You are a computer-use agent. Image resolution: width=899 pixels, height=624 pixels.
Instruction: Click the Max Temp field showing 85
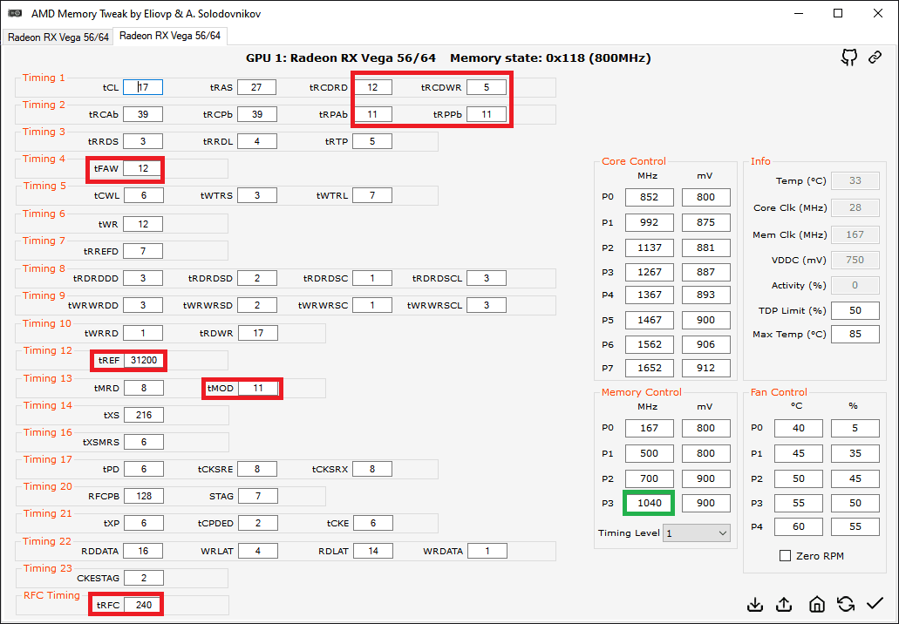click(855, 334)
